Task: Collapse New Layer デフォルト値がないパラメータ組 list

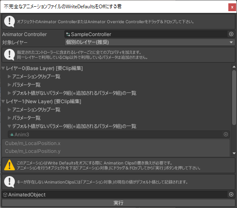Action: point(9,126)
